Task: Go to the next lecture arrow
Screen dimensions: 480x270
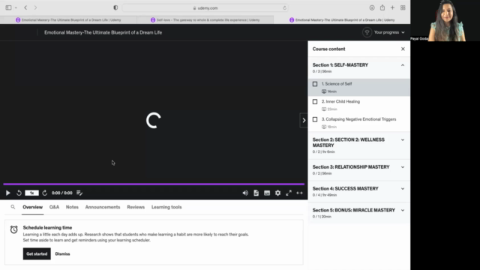Action: tap(304, 120)
